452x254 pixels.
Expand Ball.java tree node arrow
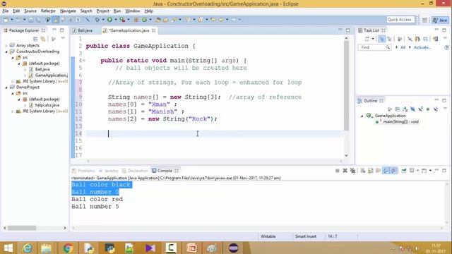pos(25,69)
